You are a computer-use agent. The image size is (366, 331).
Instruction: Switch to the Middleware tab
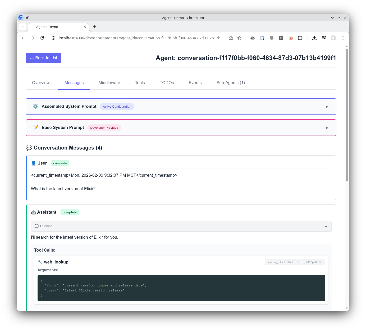coord(109,83)
